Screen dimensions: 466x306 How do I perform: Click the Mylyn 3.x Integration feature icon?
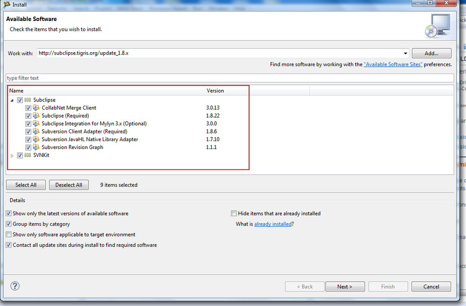[x=36, y=123]
